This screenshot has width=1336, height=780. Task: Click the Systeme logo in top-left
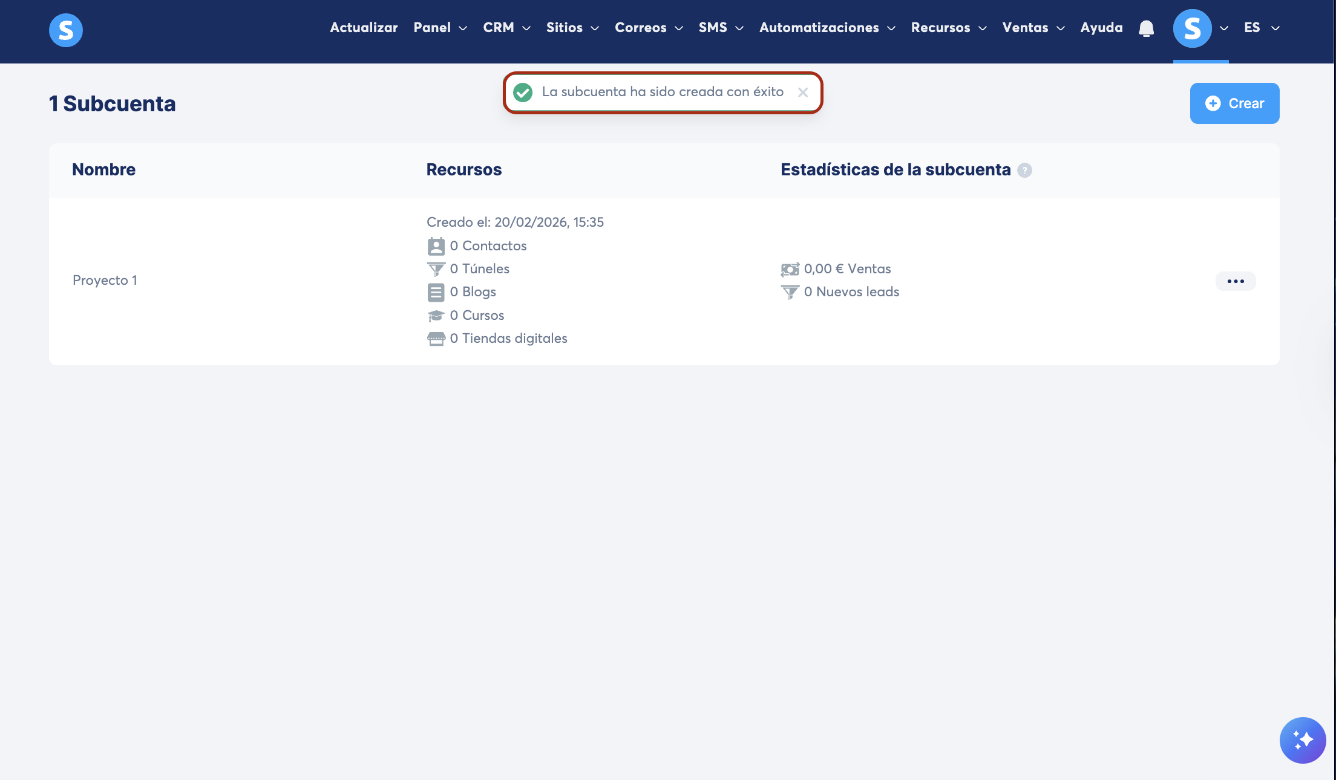tap(66, 30)
